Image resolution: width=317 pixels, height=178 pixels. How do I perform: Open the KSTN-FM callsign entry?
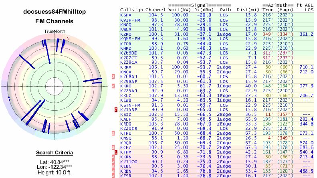click(x=129, y=104)
